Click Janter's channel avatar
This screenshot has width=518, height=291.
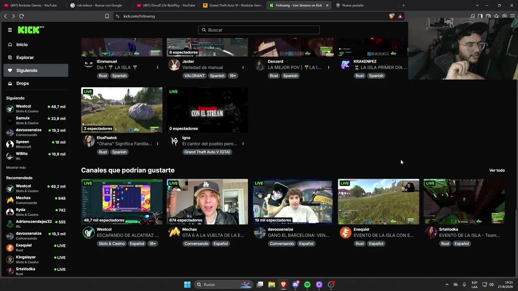(174, 65)
